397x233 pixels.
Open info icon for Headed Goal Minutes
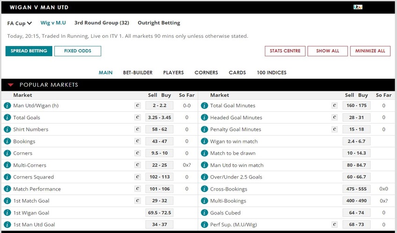point(204,117)
